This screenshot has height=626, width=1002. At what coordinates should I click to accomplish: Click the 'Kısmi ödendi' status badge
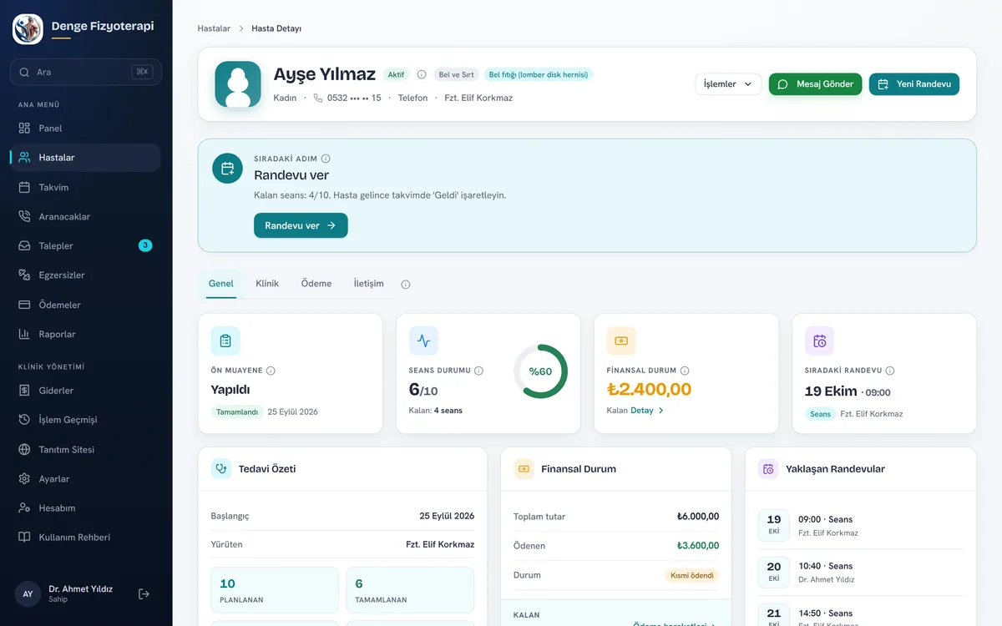pyautogui.click(x=691, y=575)
